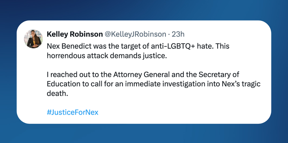Open the @KelleyJRobinson handle link

135,34
